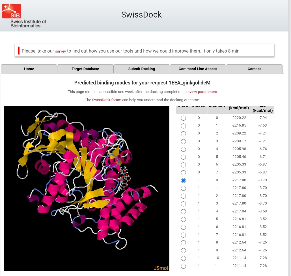291x276 pixels.
Task: Open the Command Line Access tab
Action: [198, 69]
